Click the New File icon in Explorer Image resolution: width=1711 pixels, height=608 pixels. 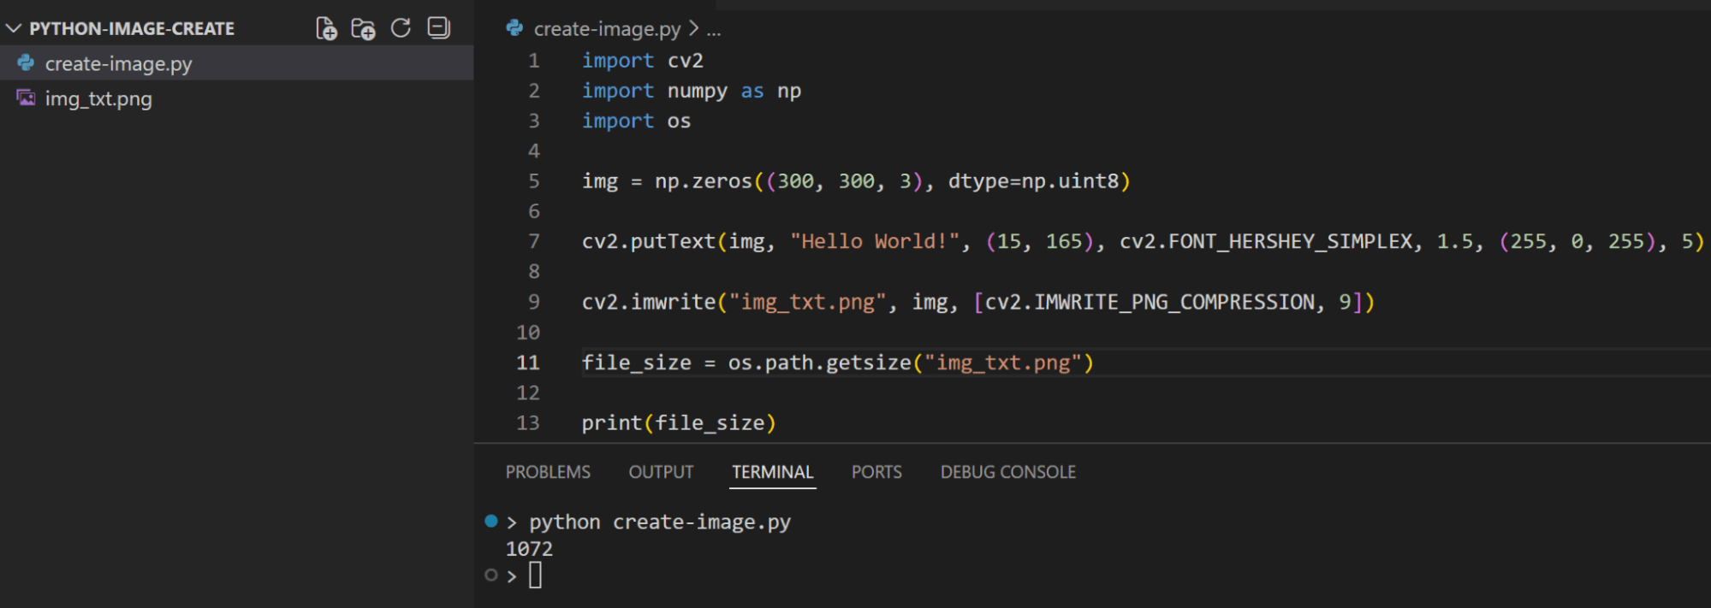(326, 28)
